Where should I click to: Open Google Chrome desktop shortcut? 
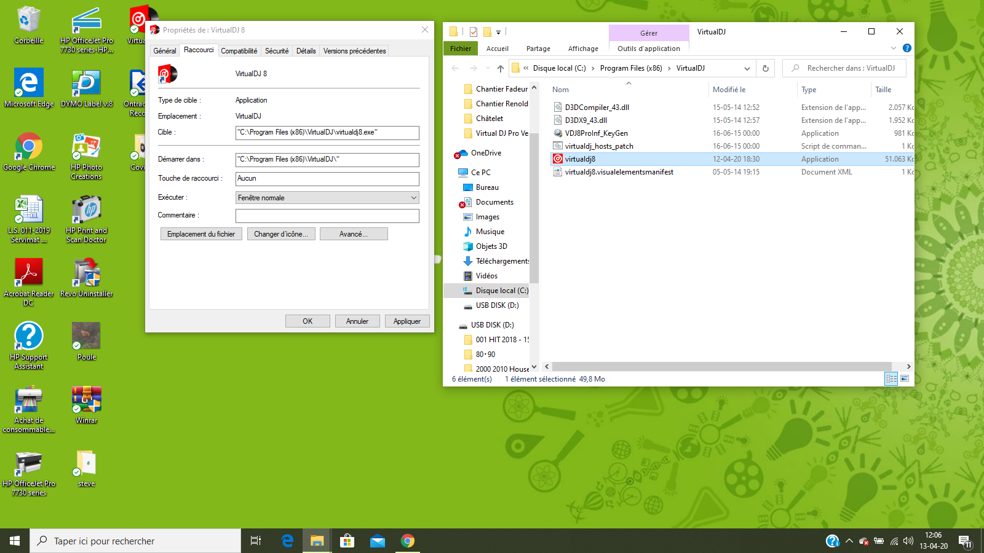(x=28, y=147)
